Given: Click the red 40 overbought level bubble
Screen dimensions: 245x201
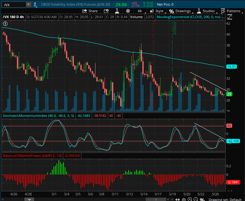Looking at the screenshot, I should [x=229, y=126].
